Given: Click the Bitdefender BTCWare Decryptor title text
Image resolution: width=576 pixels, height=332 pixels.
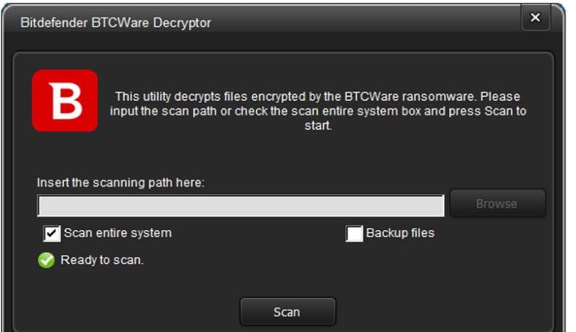Looking at the screenshot, I should coord(116,23).
